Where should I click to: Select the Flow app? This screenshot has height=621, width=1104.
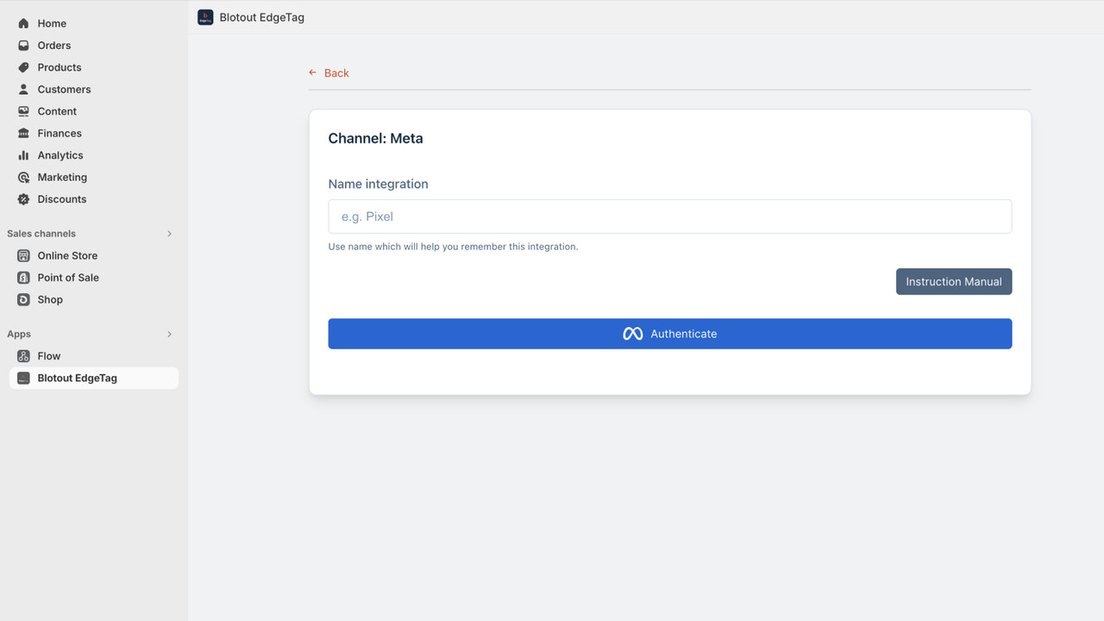pos(49,355)
